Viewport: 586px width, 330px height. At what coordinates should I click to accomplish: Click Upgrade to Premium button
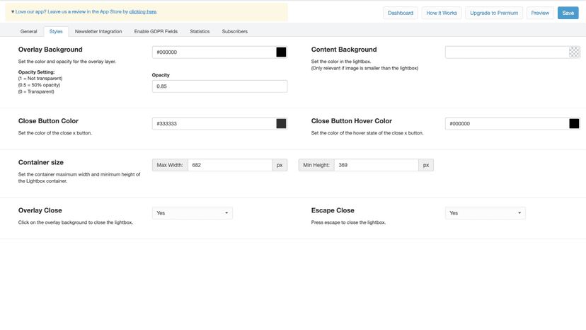[x=494, y=13]
